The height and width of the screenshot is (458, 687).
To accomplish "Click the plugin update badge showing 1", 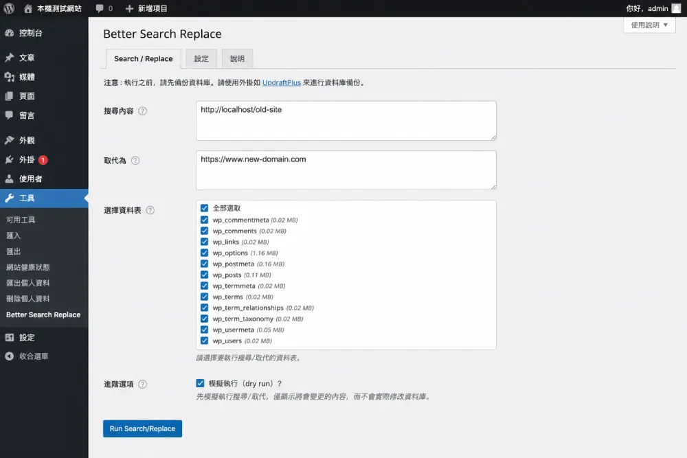I will [43, 160].
